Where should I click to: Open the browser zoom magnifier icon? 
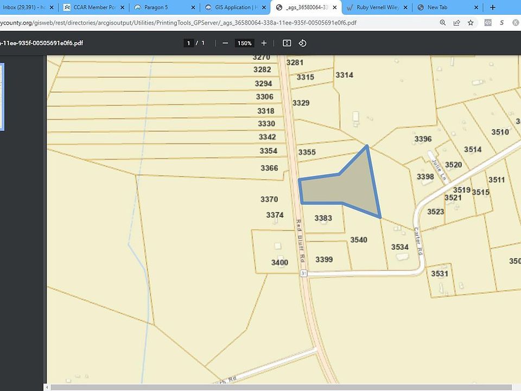[443, 23]
